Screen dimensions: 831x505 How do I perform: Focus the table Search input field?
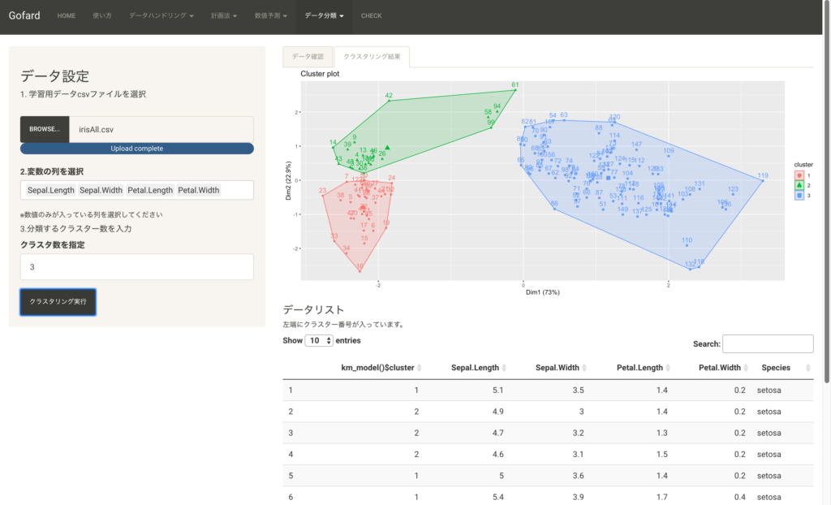pyautogui.click(x=767, y=344)
